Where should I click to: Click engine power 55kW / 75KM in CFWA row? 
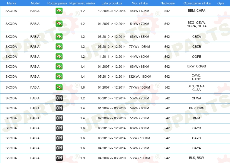(x=139, y=98)
